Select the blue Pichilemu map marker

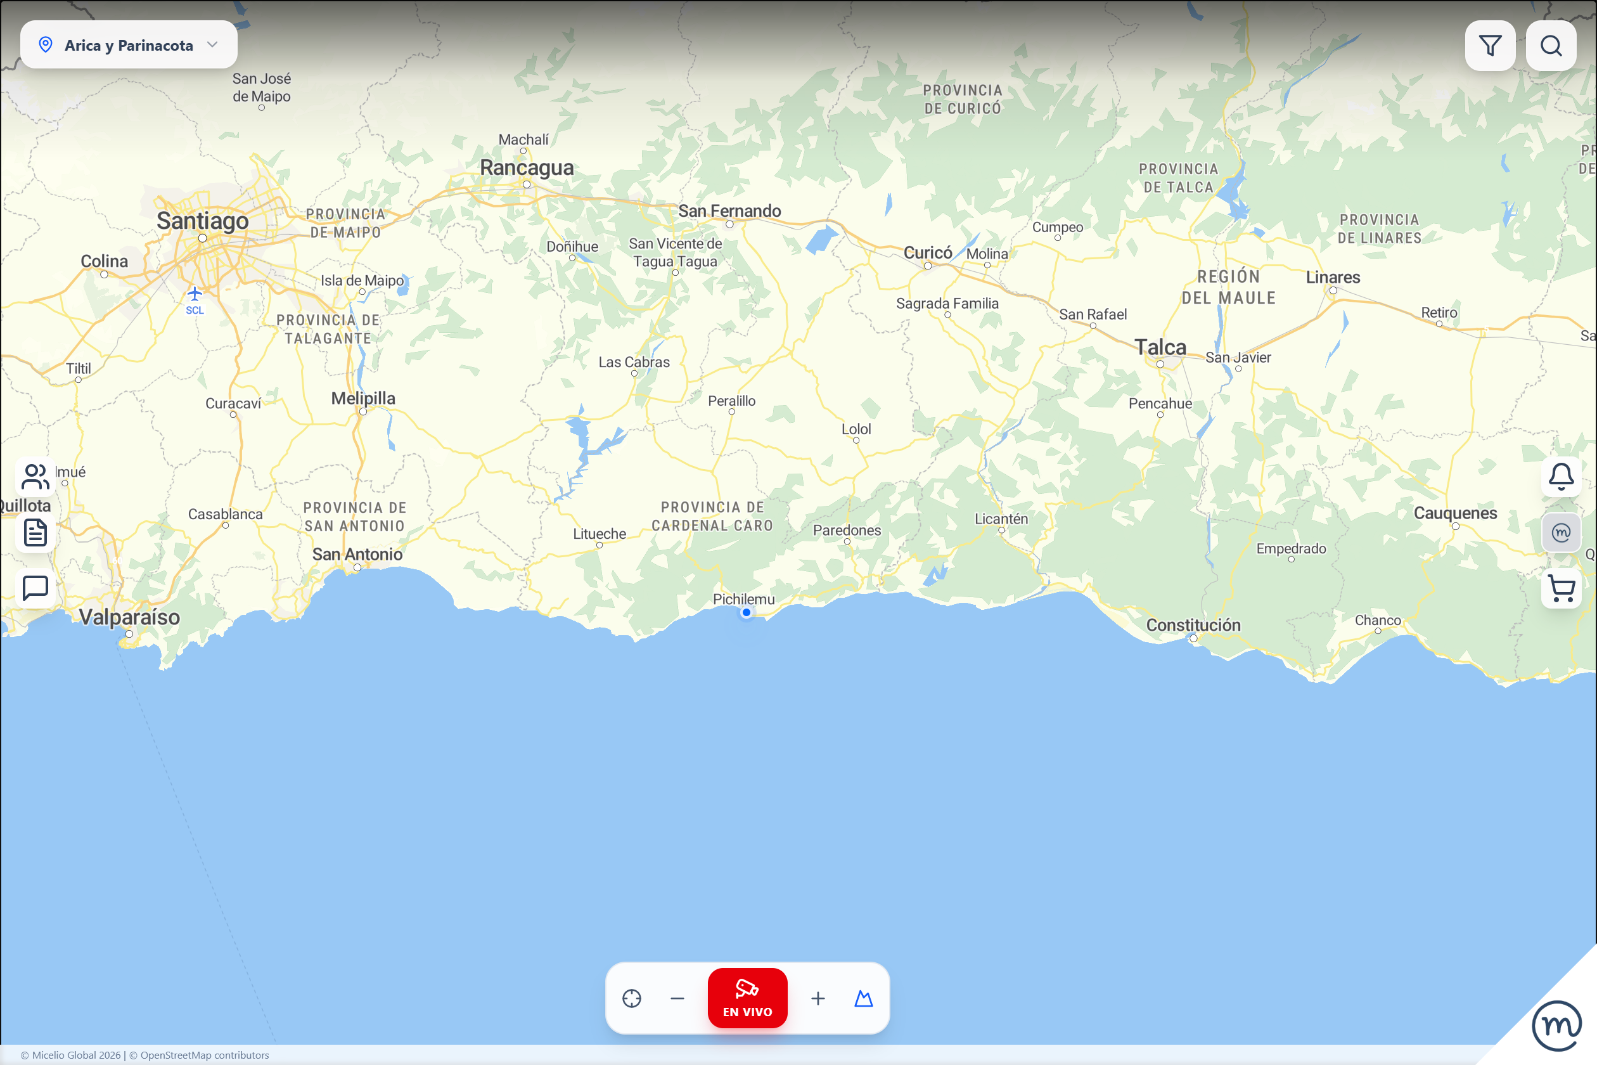747,612
